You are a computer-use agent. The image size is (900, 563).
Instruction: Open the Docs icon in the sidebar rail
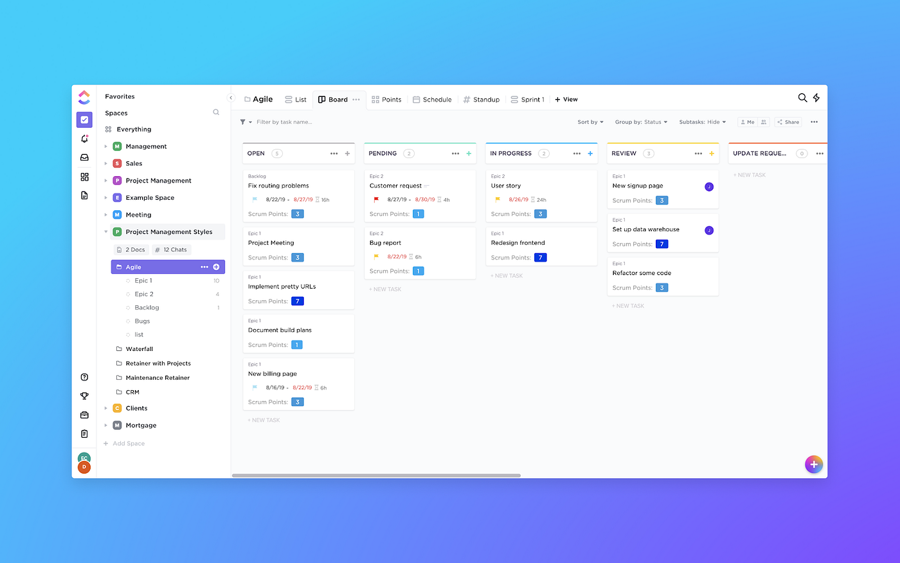pyautogui.click(x=84, y=195)
